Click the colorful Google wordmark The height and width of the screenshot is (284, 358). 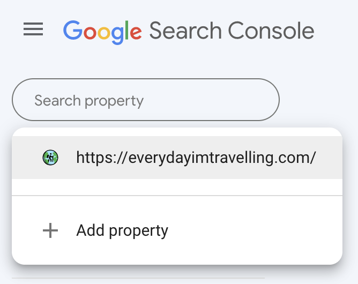tap(103, 31)
